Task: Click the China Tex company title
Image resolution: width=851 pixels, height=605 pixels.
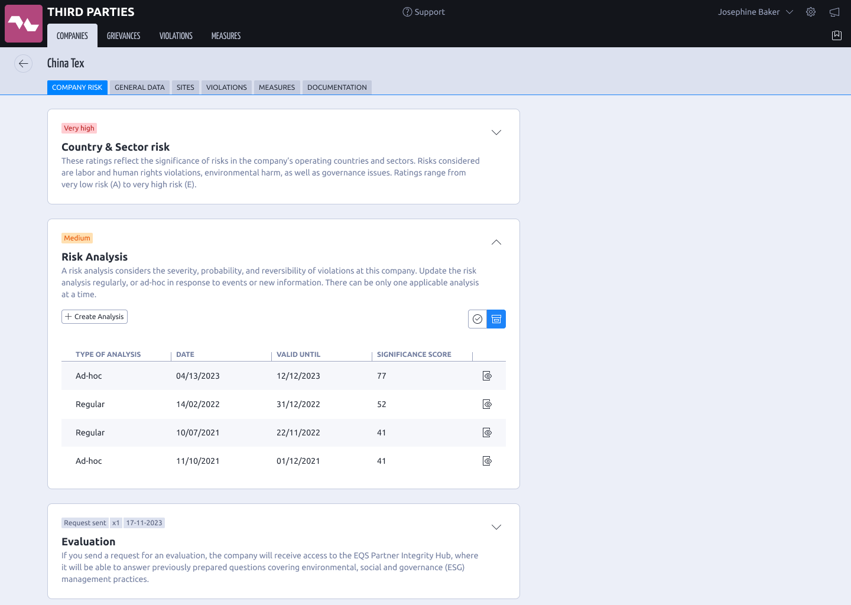Action: (x=66, y=63)
